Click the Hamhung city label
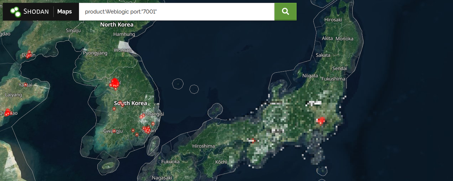The width and height of the screenshot is (453, 181). pyautogui.click(x=124, y=34)
